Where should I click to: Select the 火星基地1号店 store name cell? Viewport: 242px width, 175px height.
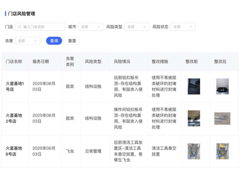click(15, 87)
